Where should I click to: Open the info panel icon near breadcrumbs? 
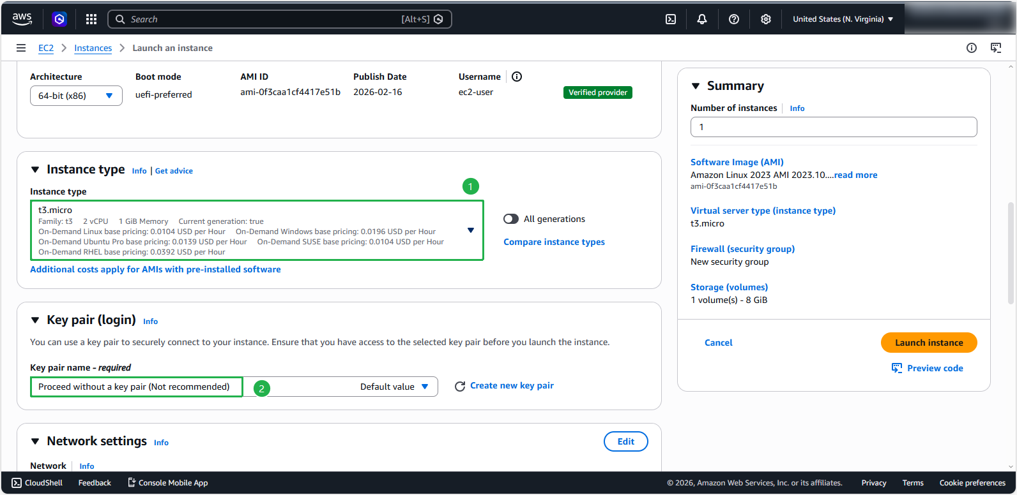[x=972, y=48]
